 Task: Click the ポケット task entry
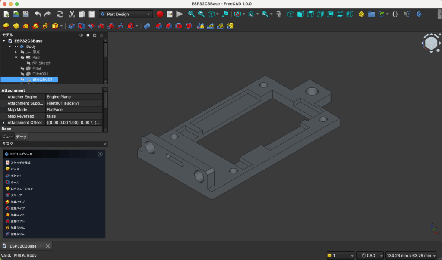coord(16,176)
